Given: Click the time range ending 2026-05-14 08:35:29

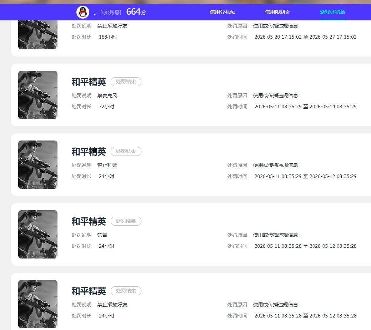Looking at the screenshot, I should click(305, 107).
